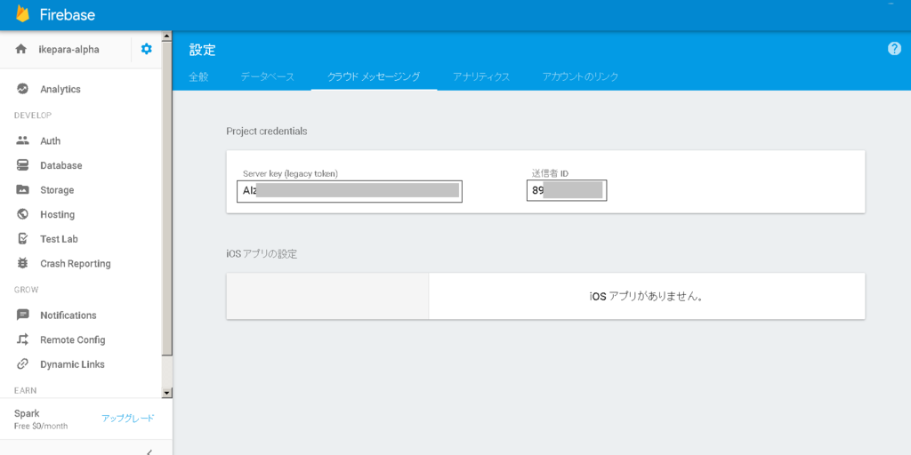Image resolution: width=911 pixels, height=455 pixels.
Task: Click the Storage folder icon
Action: click(22, 190)
